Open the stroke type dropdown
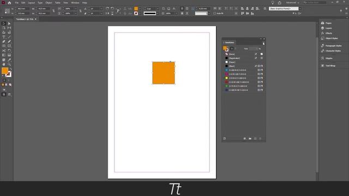The width and height of the screenshot is (349, 196). [x=158, y=13]
